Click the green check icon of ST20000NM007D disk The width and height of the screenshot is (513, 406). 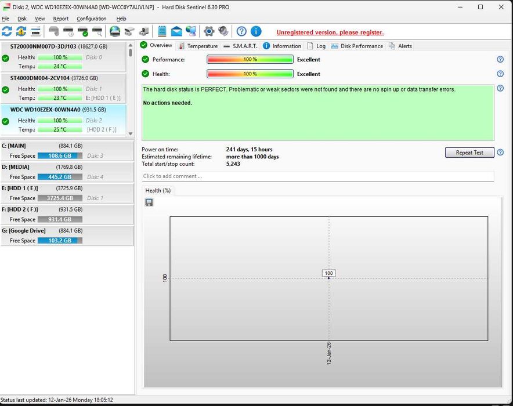tap(5, 58)
